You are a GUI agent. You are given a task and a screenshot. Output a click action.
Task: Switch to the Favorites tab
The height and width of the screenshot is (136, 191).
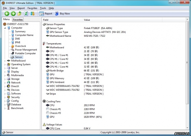click(18, 20)
